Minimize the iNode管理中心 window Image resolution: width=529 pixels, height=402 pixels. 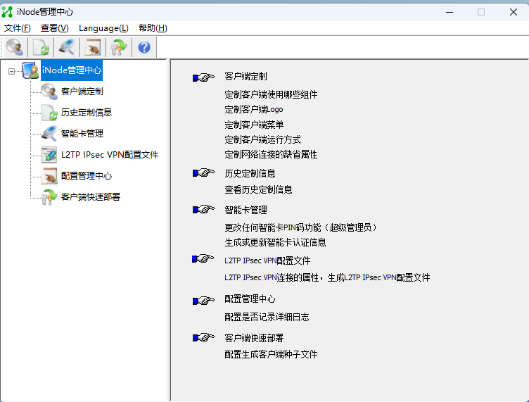pyautogui.click(x=450, y=12)
